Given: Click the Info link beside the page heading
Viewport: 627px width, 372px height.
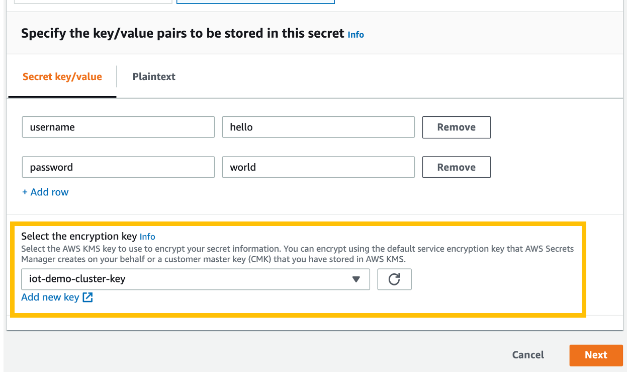Looking at the screenshot, I should pos(355,34).
